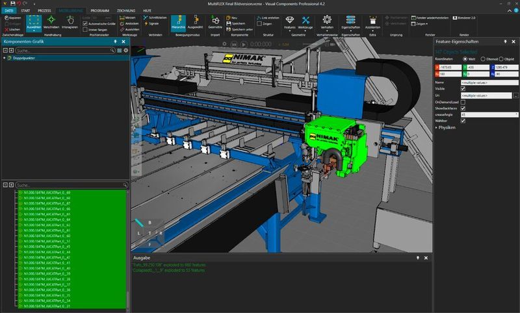Pin the Feature-Eigenschaften panel
520x313 pixels.
[x=505, y=42]
